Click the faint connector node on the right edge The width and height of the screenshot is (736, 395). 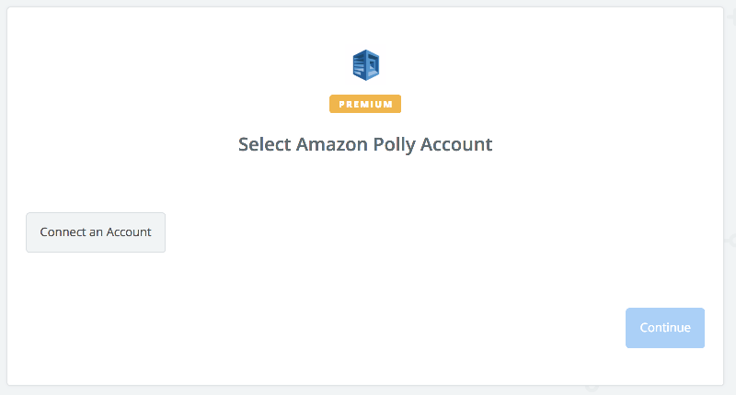[731, 241]
